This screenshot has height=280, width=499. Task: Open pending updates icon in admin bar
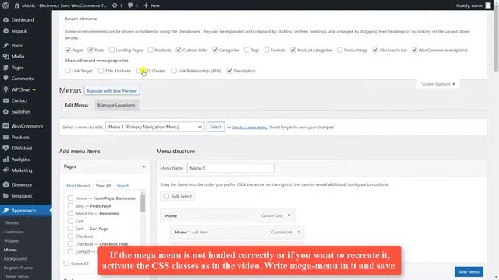(x=115, y=5)
